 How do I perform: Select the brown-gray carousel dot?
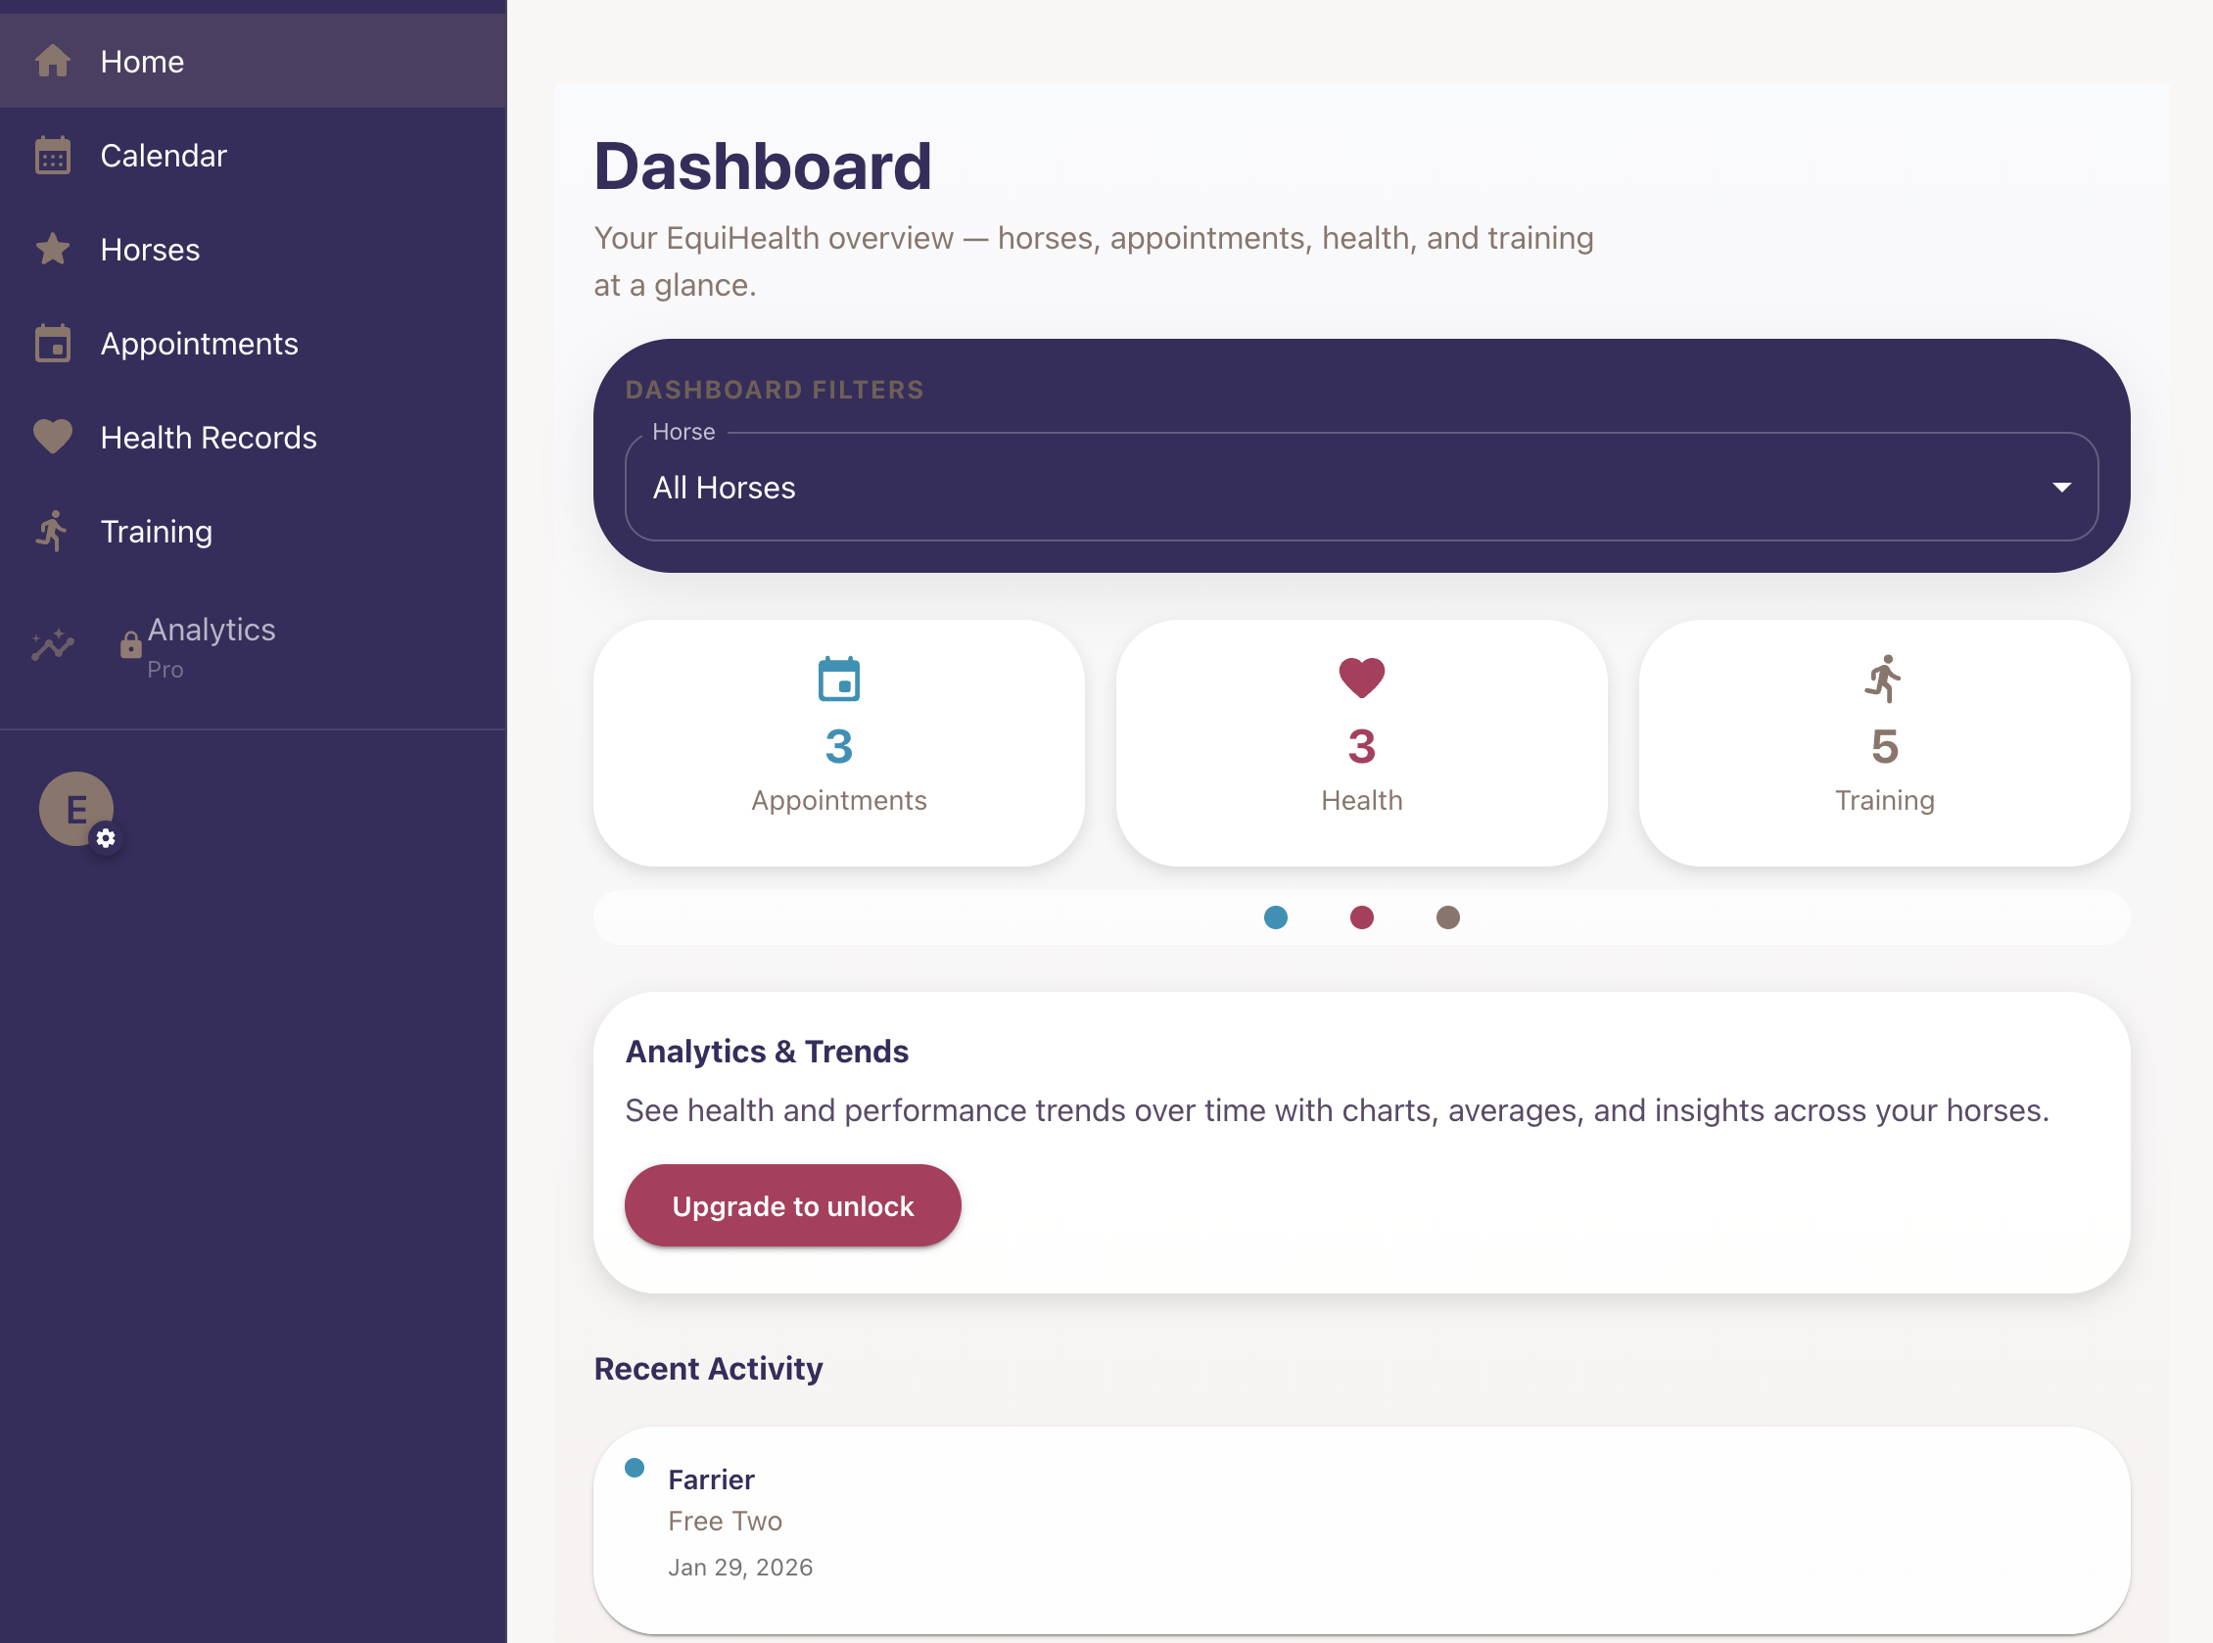click(x=1447, y=917)
